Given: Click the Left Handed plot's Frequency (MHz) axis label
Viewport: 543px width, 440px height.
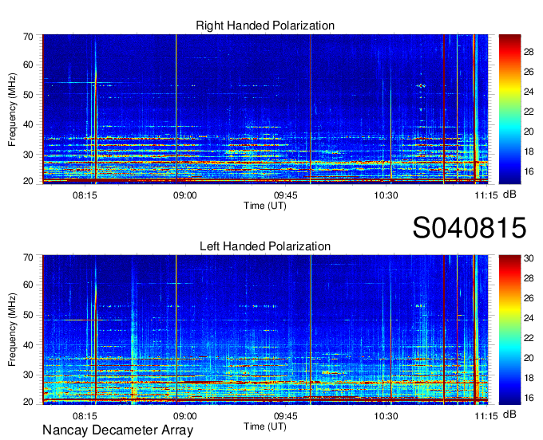Looking at the screenshot, I should tap(12, 330).
